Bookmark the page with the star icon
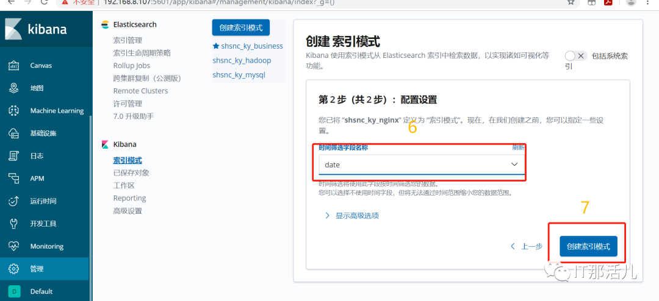The height and width of the screenshot is (301, 659). (571, 2)
